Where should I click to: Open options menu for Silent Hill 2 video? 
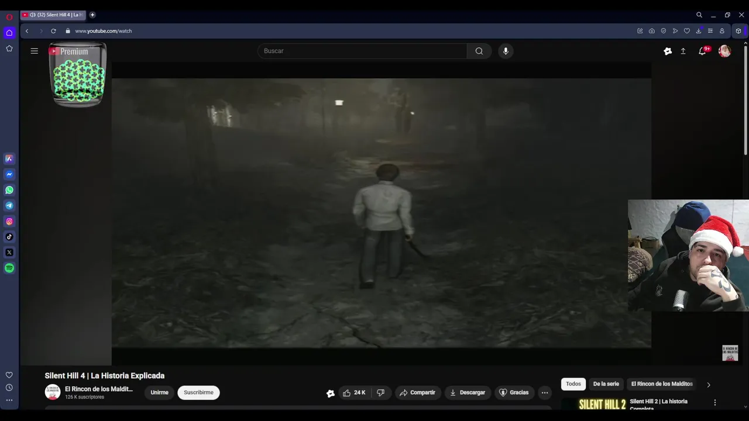coord(714,403)
